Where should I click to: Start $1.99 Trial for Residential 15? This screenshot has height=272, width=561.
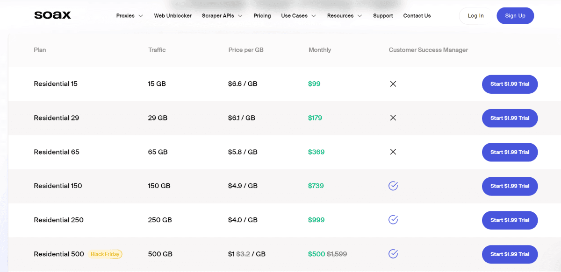[x=510, y=84]
